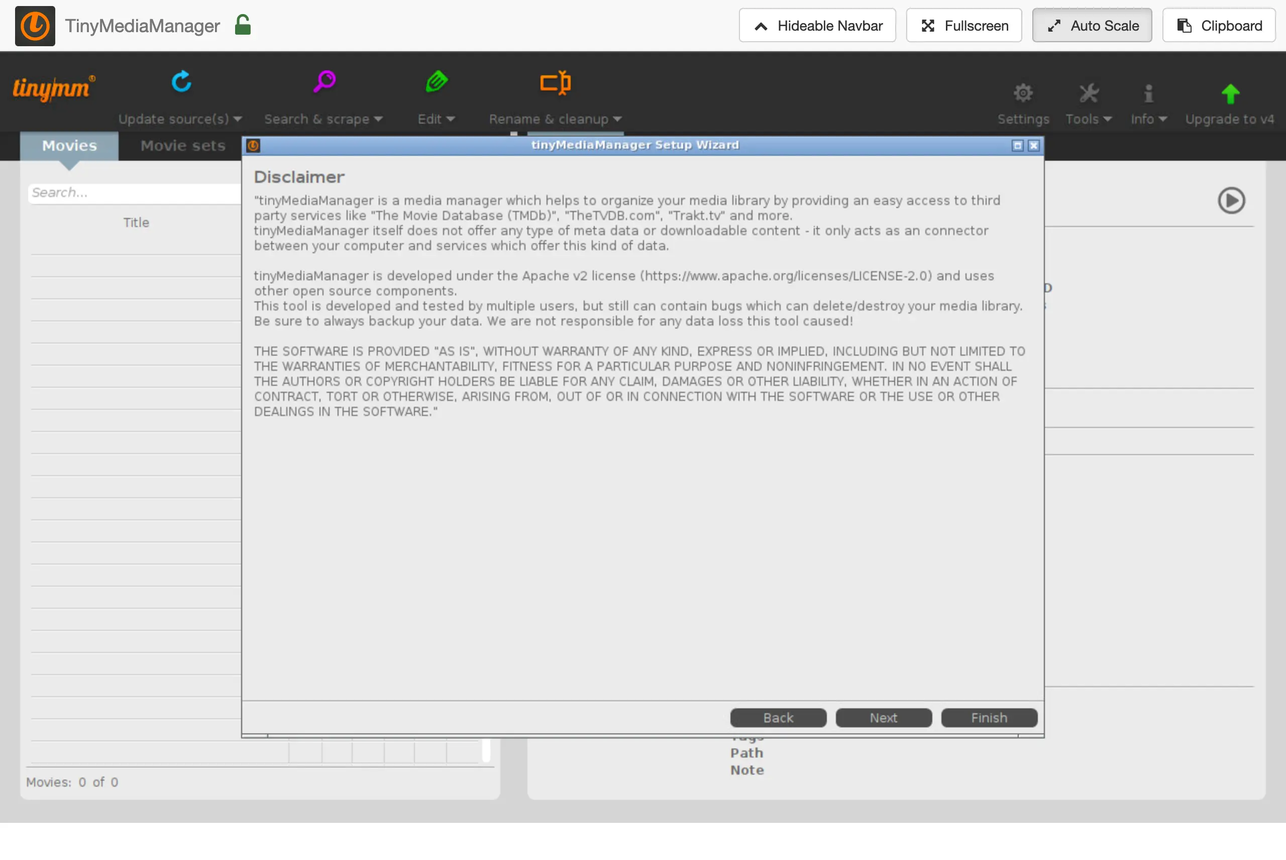
Task: Open the Tools dropdown menu
Action: 1088,119
